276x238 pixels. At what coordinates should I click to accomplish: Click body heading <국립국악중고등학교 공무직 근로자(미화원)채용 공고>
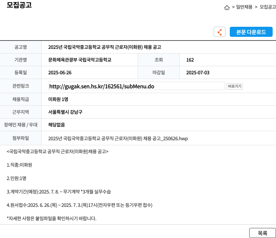click(x=58, y=151)
